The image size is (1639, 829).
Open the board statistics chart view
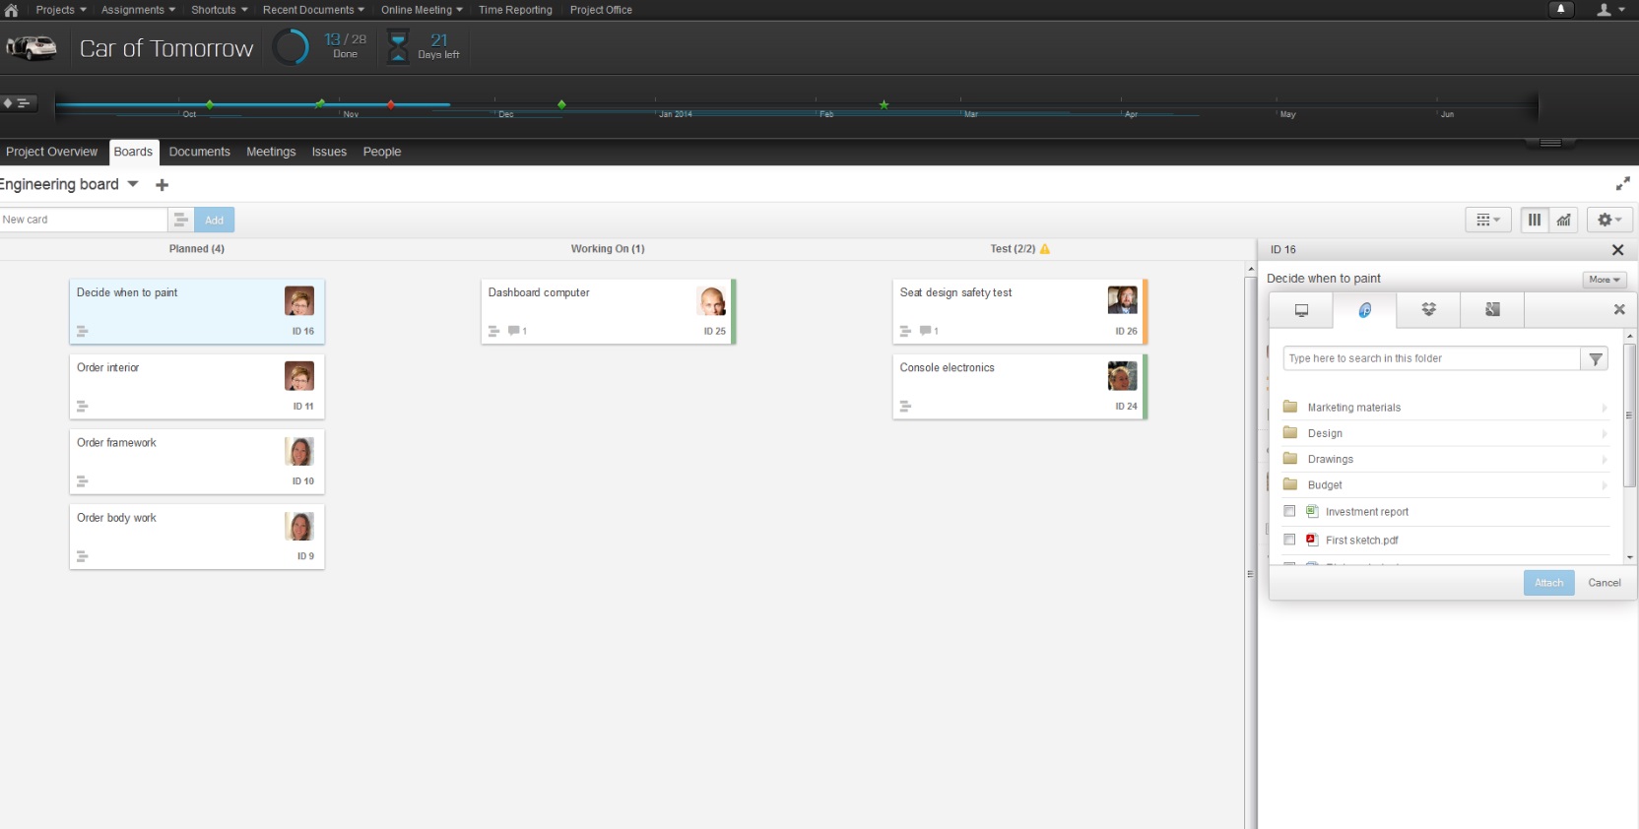click(1563, 221)
